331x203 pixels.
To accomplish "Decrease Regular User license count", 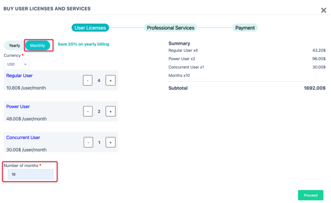I will coord(88,80).
